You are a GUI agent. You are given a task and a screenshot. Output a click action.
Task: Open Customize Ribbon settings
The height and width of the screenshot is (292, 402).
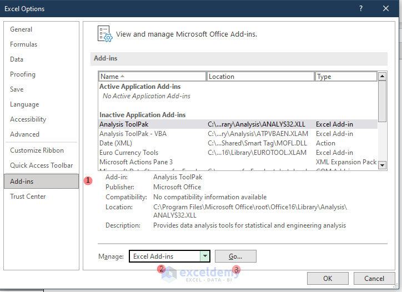pyautogui.click(x=37, y=150)
